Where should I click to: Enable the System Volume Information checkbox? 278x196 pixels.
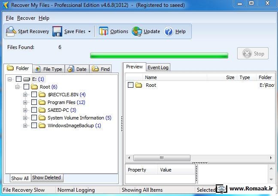pyautogui.click(x=34, y=118)
